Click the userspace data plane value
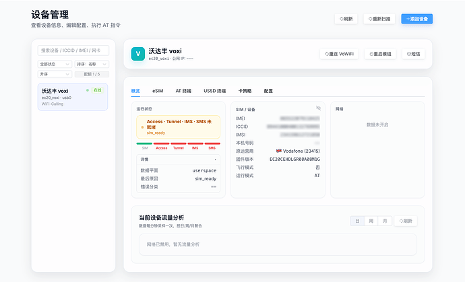The height and width of the screenshot is (282, 465). tap(204, 171)
